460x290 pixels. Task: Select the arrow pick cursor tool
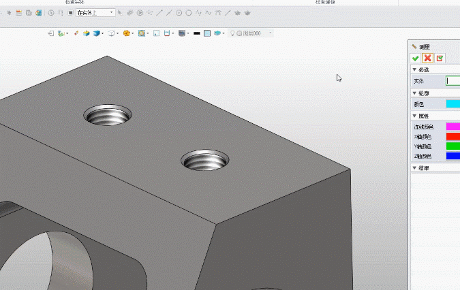tap(120, 12)
